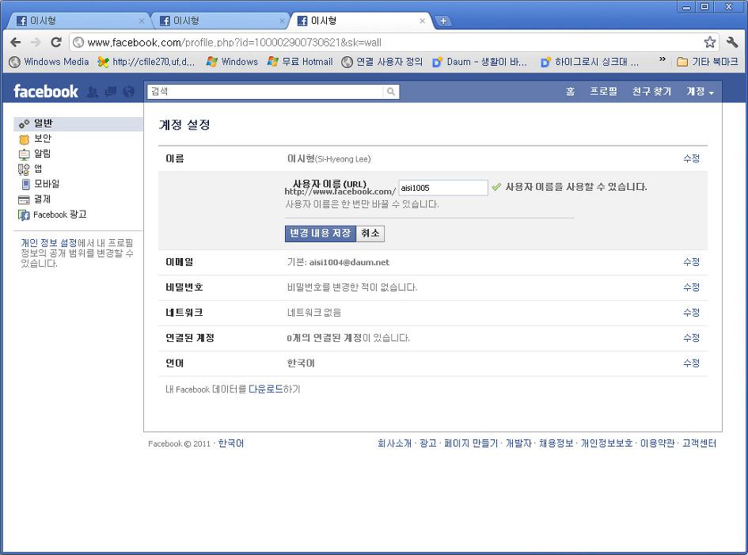Click the browser forward arrow
The width and height of the screenshot is (748, 555).
(36, 43)
